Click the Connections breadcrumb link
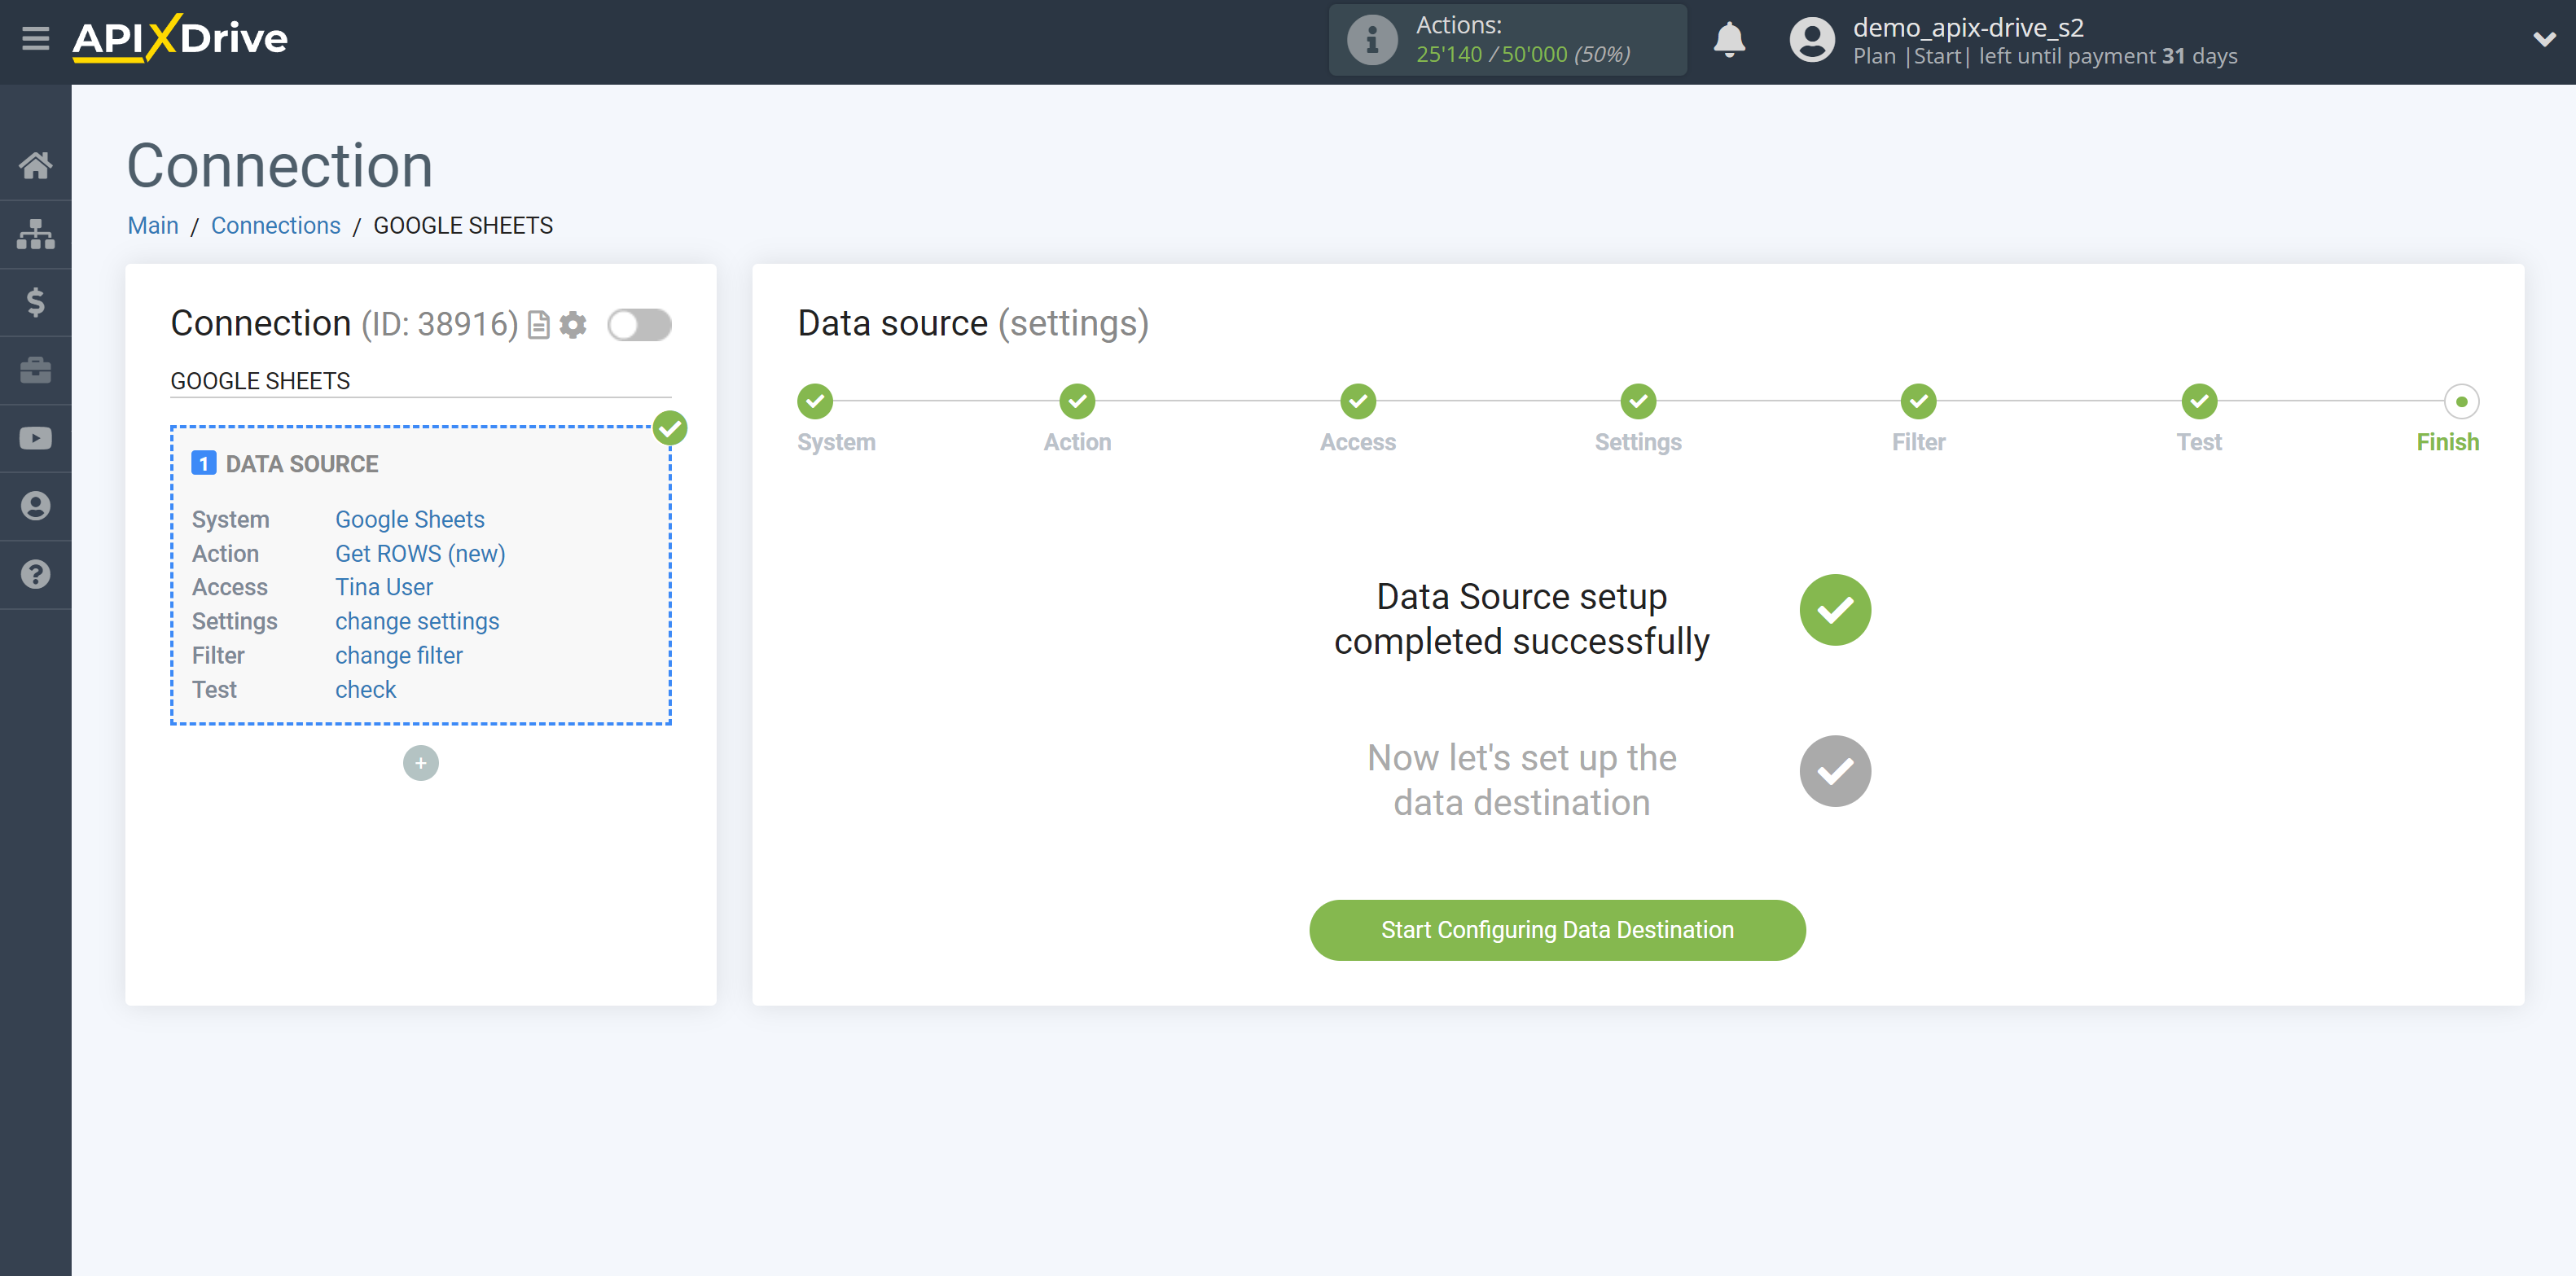The width and height of the screenshot is (2576, 1276). click(x=276, y=225)
